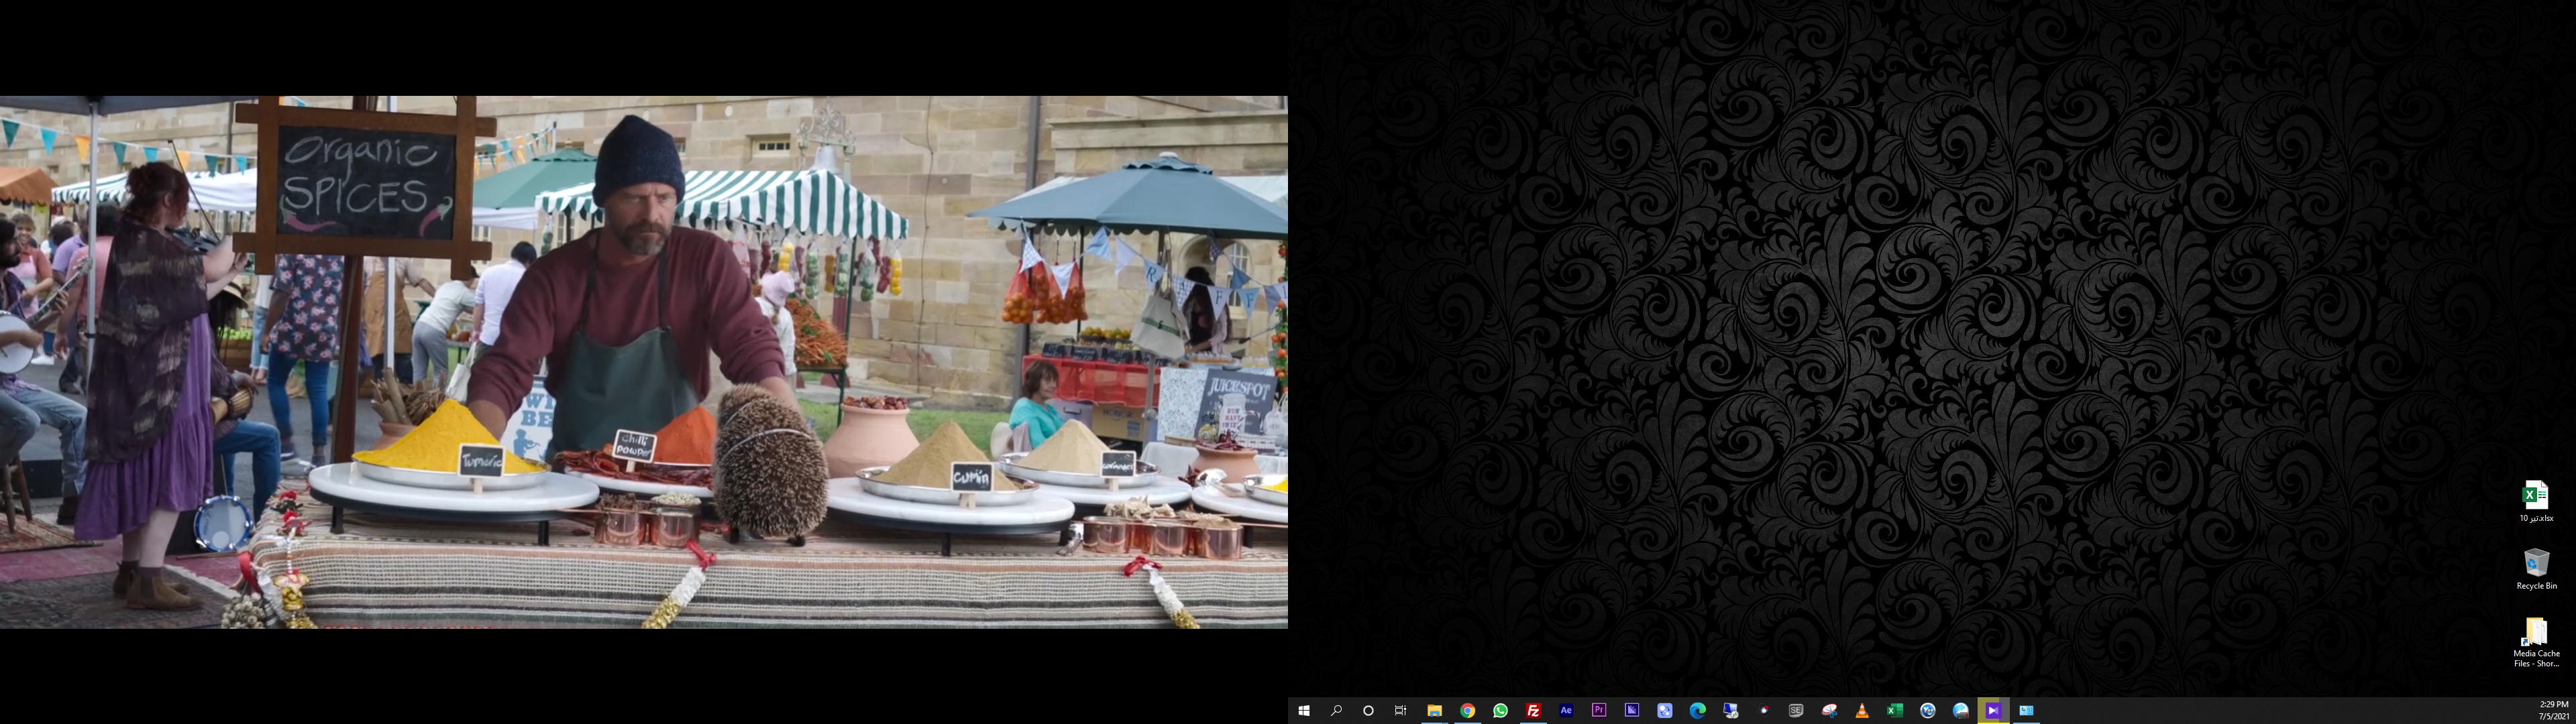Click the highlighted purple video player icon

pos(1993,711)
